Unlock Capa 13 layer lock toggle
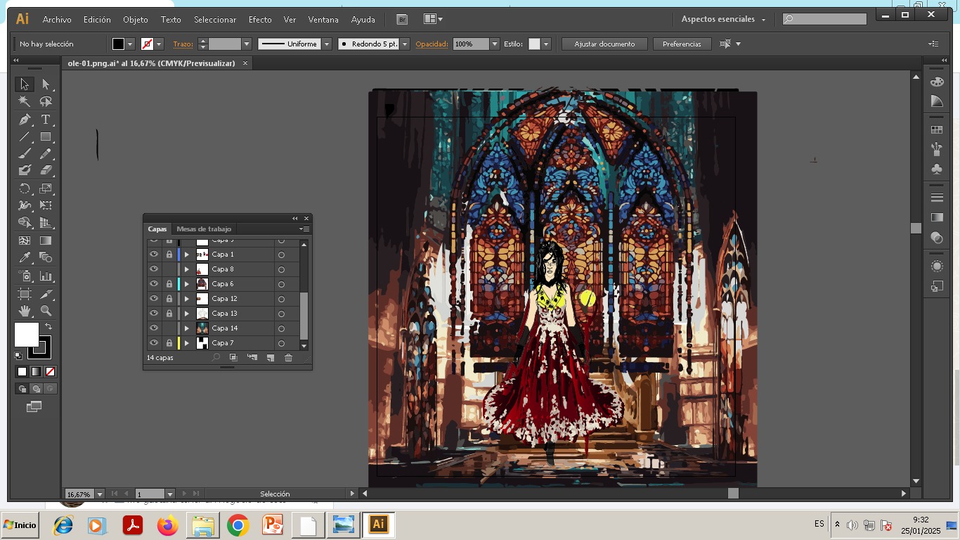960x540 pixels. click(x=169, y=314)
